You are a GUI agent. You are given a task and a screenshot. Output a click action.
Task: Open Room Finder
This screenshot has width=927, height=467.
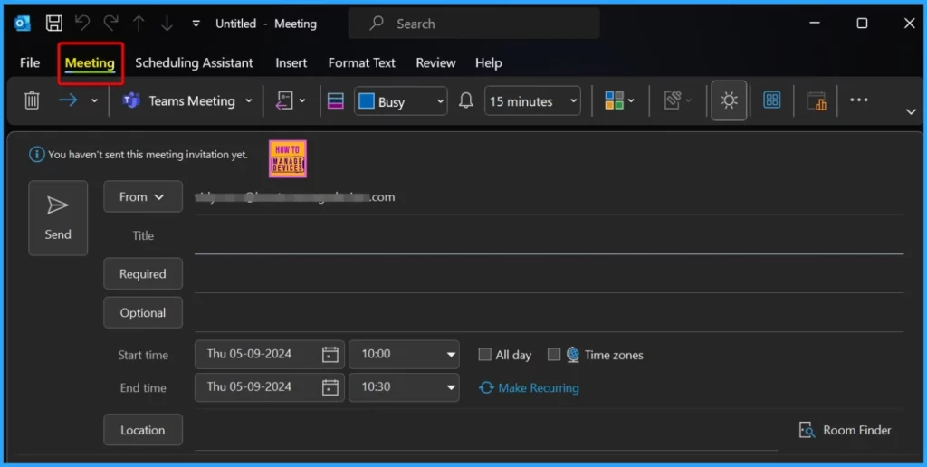[845, 431]
